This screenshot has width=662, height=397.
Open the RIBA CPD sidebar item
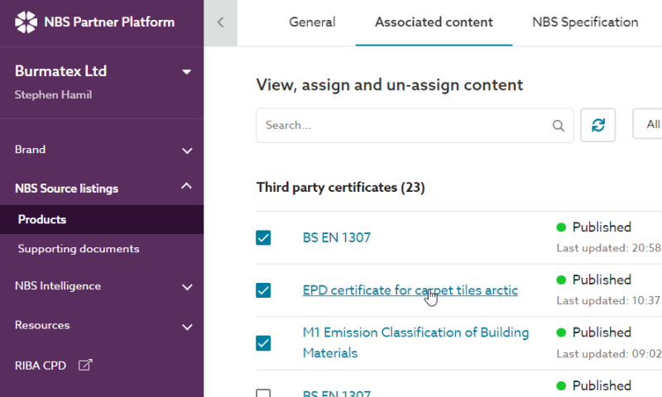pos(41,366)
